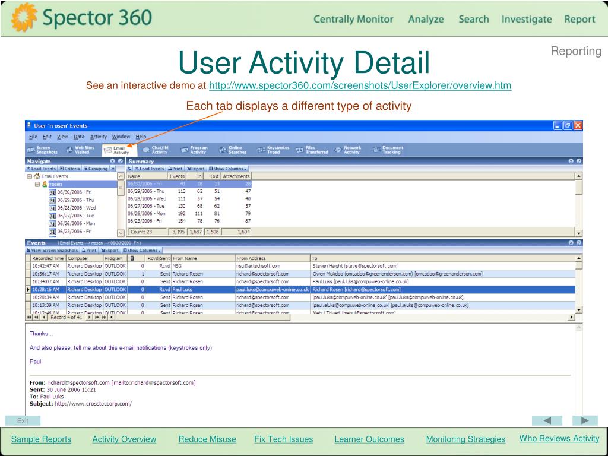The height and width of the screenshot is (456, 608).
Task: Go to the next record in Events navigator
Action: tap(89, 317)
